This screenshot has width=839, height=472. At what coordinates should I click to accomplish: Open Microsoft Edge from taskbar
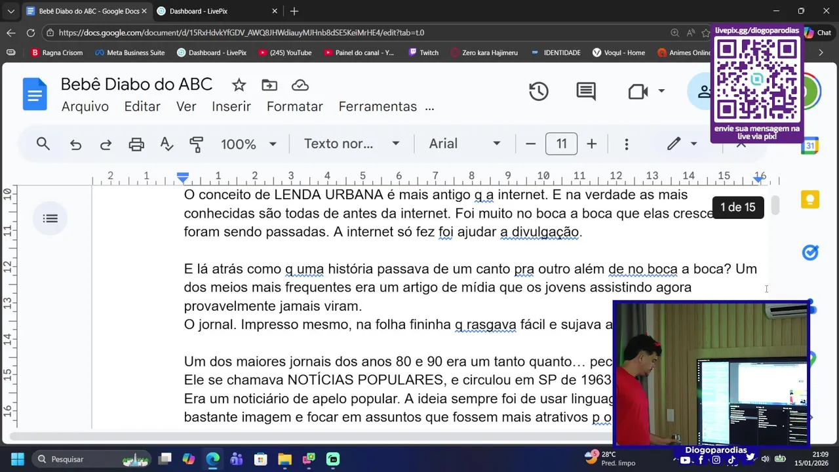point(213,459)
